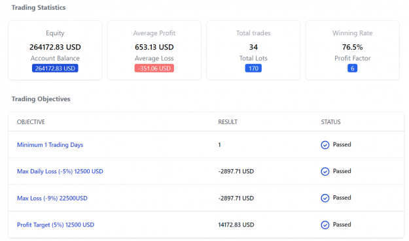Click the profit factor 6 badge
The height and width of the screenshot is (241, 409).
point(353,69)
